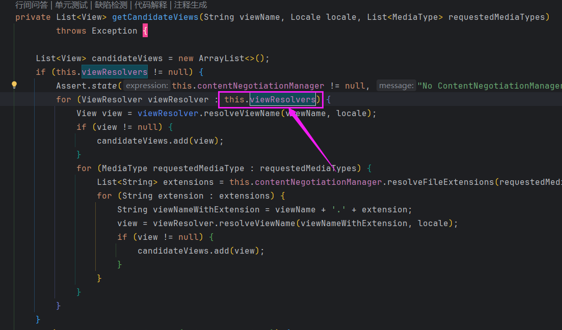The image size is (562, 330).
Task: Click the first candidateViews.add(view) statement
Action: pos(160,141)
